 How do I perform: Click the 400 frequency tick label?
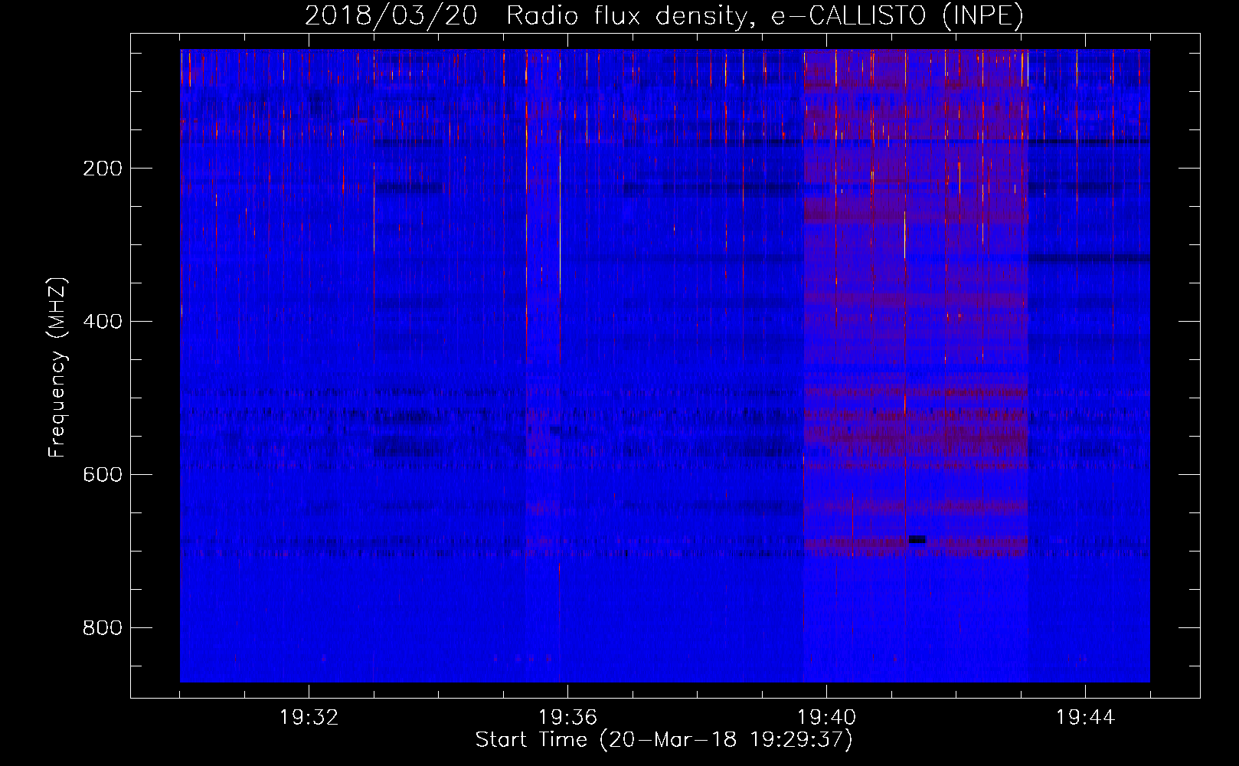tap(103, 322)
